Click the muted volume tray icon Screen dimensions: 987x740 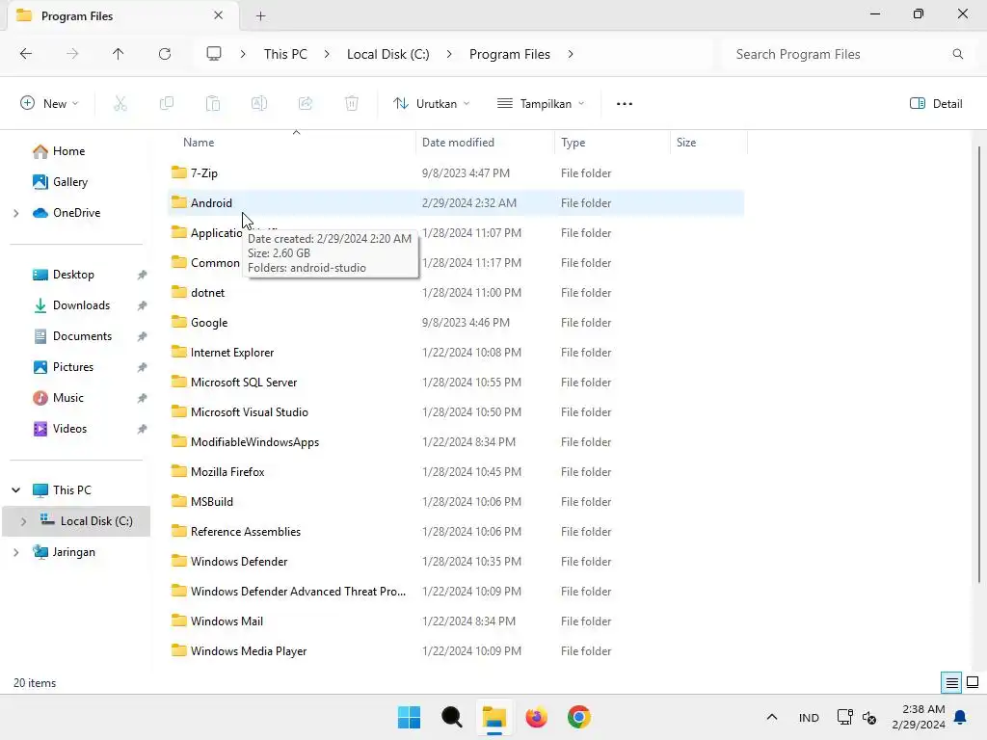click(x=870, y=717)
